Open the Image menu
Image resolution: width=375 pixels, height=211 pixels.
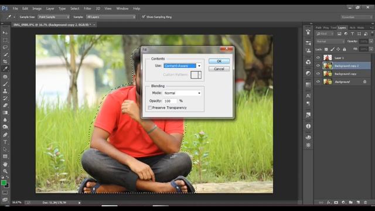(37, 8)
